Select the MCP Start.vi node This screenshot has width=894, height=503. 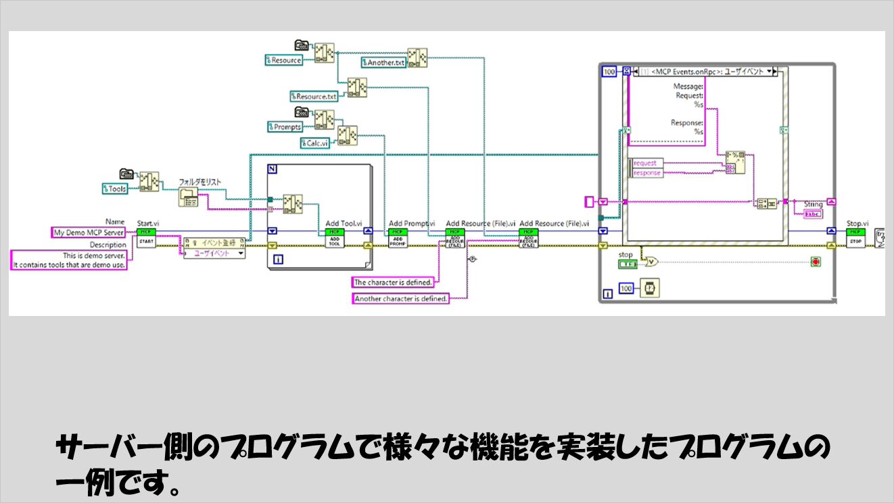[x=146, y=237]
